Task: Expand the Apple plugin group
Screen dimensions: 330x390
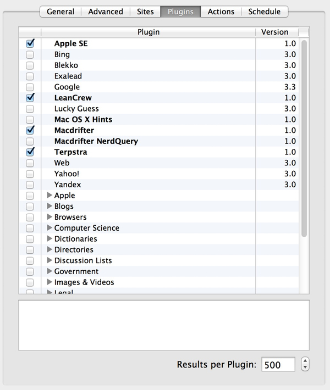Action: [50, 195]
